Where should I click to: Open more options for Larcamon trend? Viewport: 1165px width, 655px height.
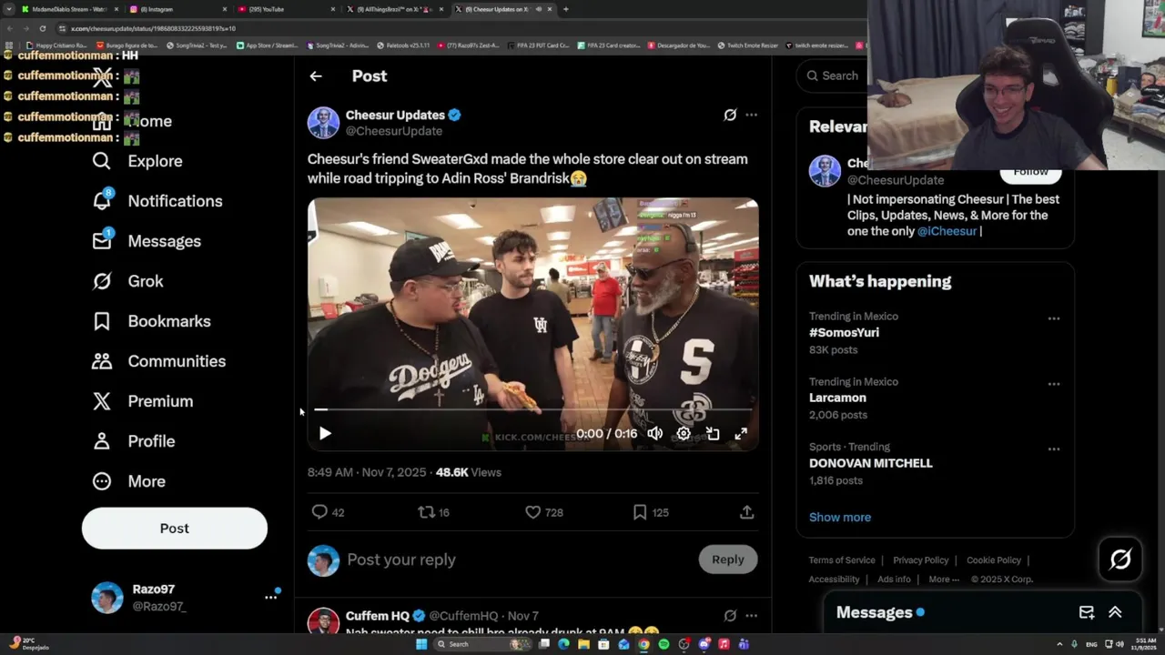[1053, 384]
